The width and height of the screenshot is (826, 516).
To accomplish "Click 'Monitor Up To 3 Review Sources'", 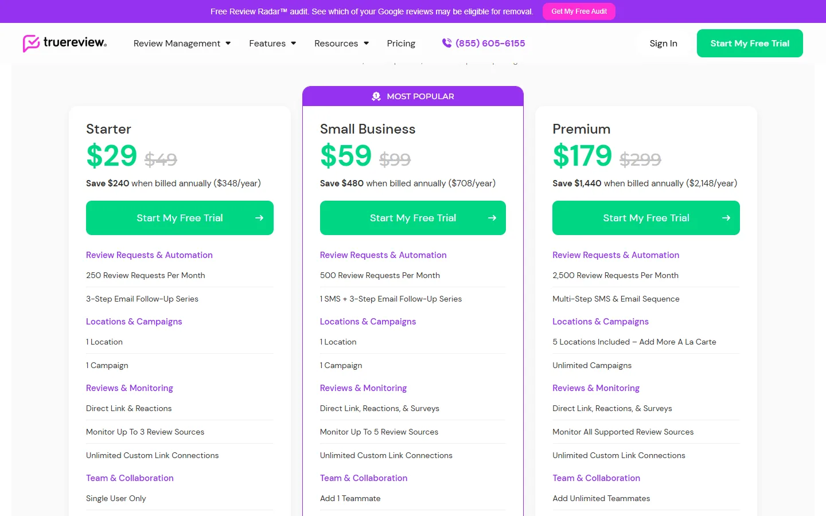I will click(x=145, y=432).
